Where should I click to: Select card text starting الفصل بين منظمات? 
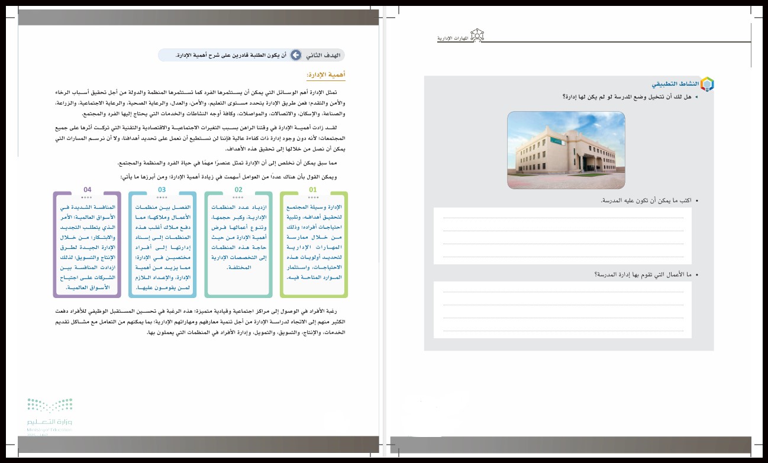click(x=162, y=248)
